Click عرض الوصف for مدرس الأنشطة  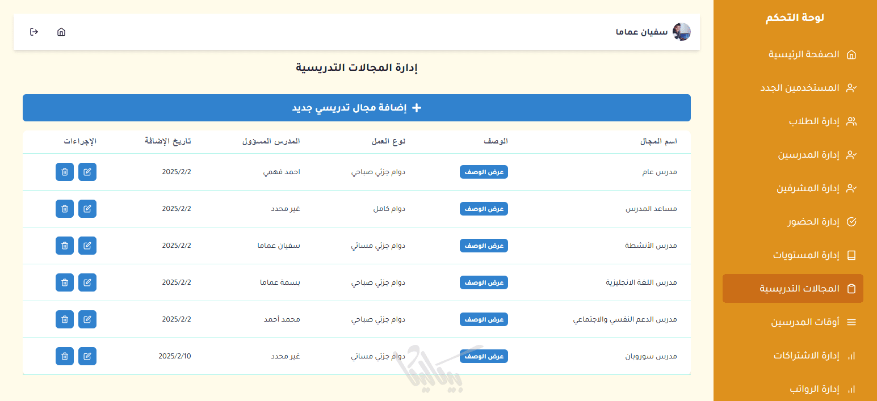coord(484,246)
